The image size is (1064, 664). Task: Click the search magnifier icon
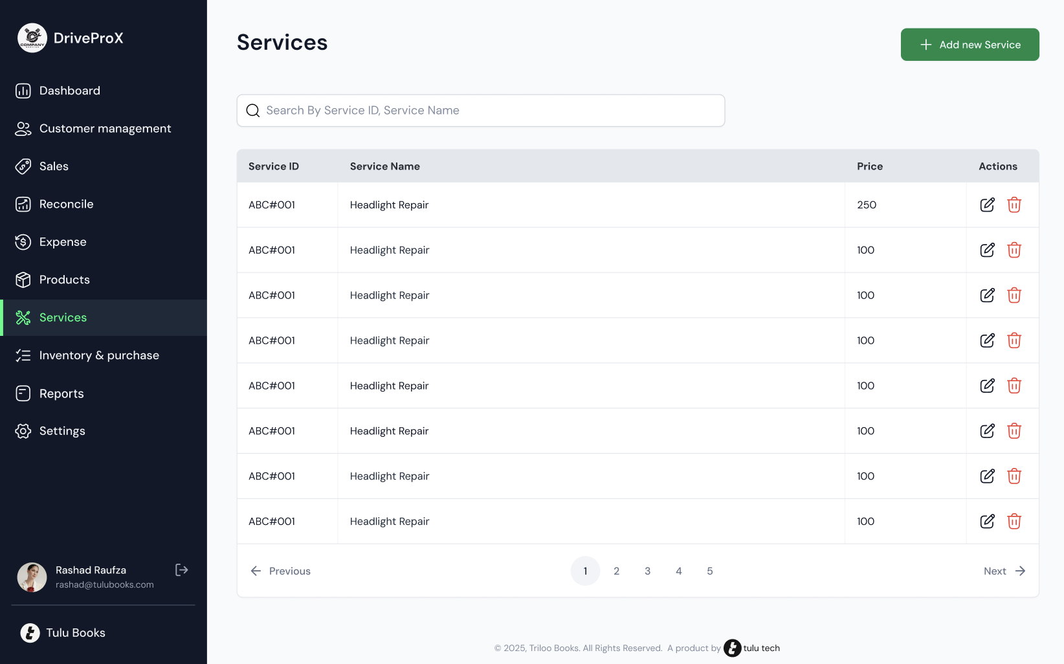tap(252, 110)
